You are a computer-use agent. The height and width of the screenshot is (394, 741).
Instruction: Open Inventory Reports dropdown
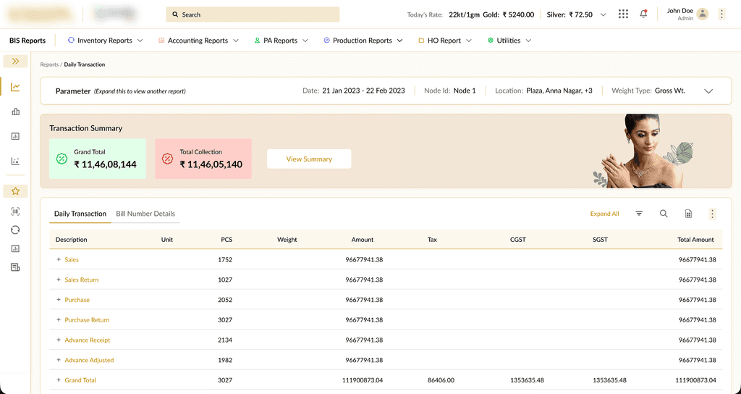pos(106,41)
